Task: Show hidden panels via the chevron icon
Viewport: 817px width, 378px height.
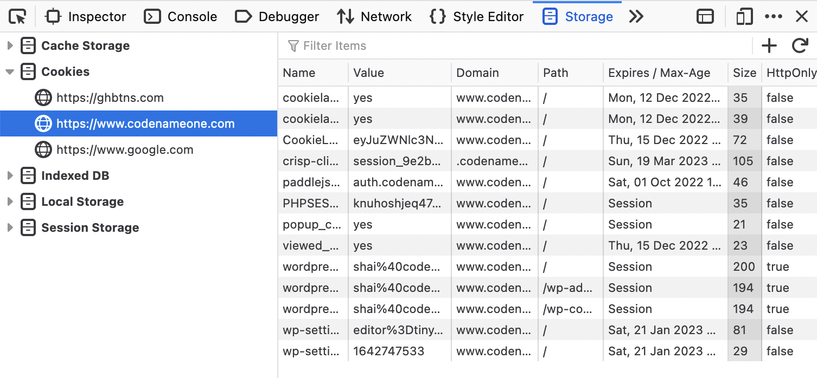Action: pyautogui.click(x=636, y=16)
